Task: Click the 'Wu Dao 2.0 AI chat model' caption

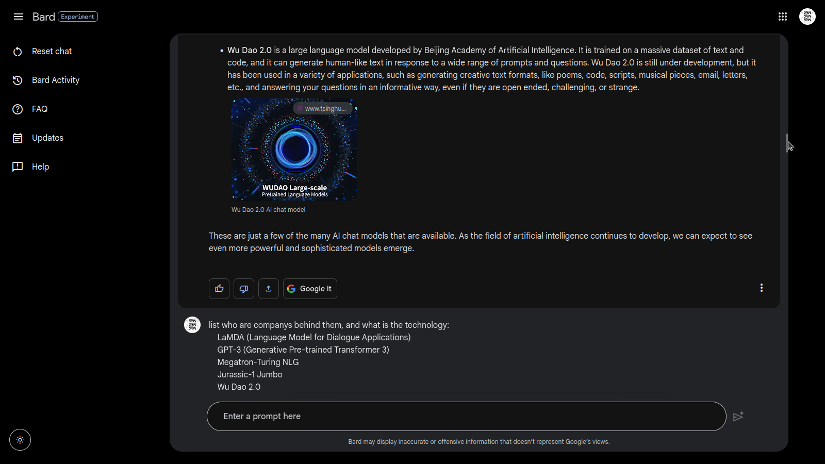Action: (x=268, y=210)
